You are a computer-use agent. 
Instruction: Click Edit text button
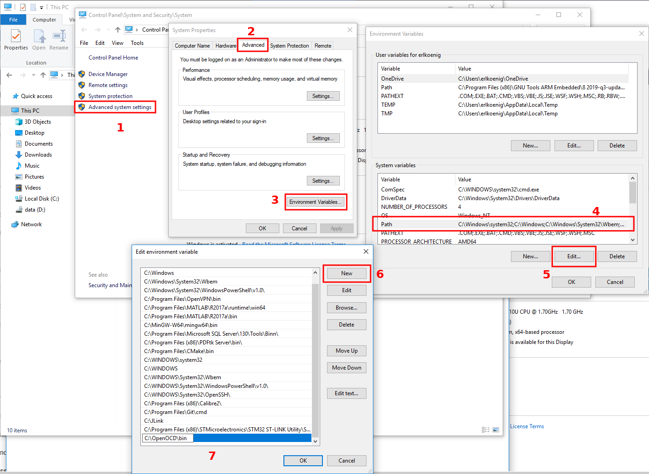(x=347, y=393)
